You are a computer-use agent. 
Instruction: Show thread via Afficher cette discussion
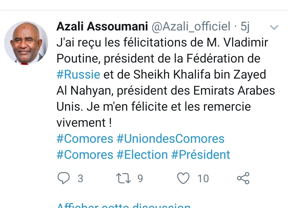pos(124,206)
